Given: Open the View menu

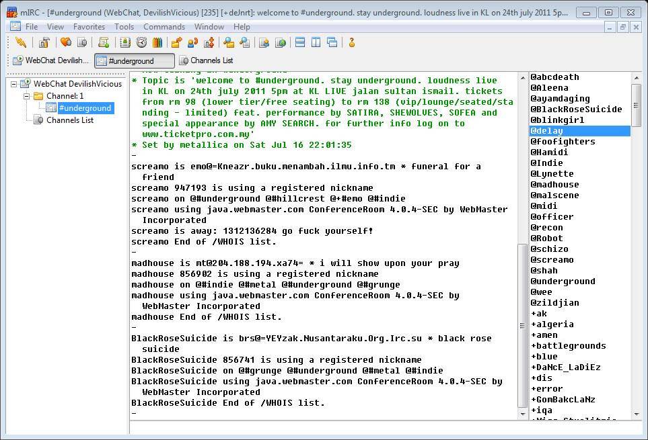Looking at the screenshot, I should coord(55,27).
